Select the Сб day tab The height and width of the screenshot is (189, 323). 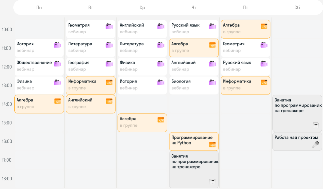pos(297,8)
